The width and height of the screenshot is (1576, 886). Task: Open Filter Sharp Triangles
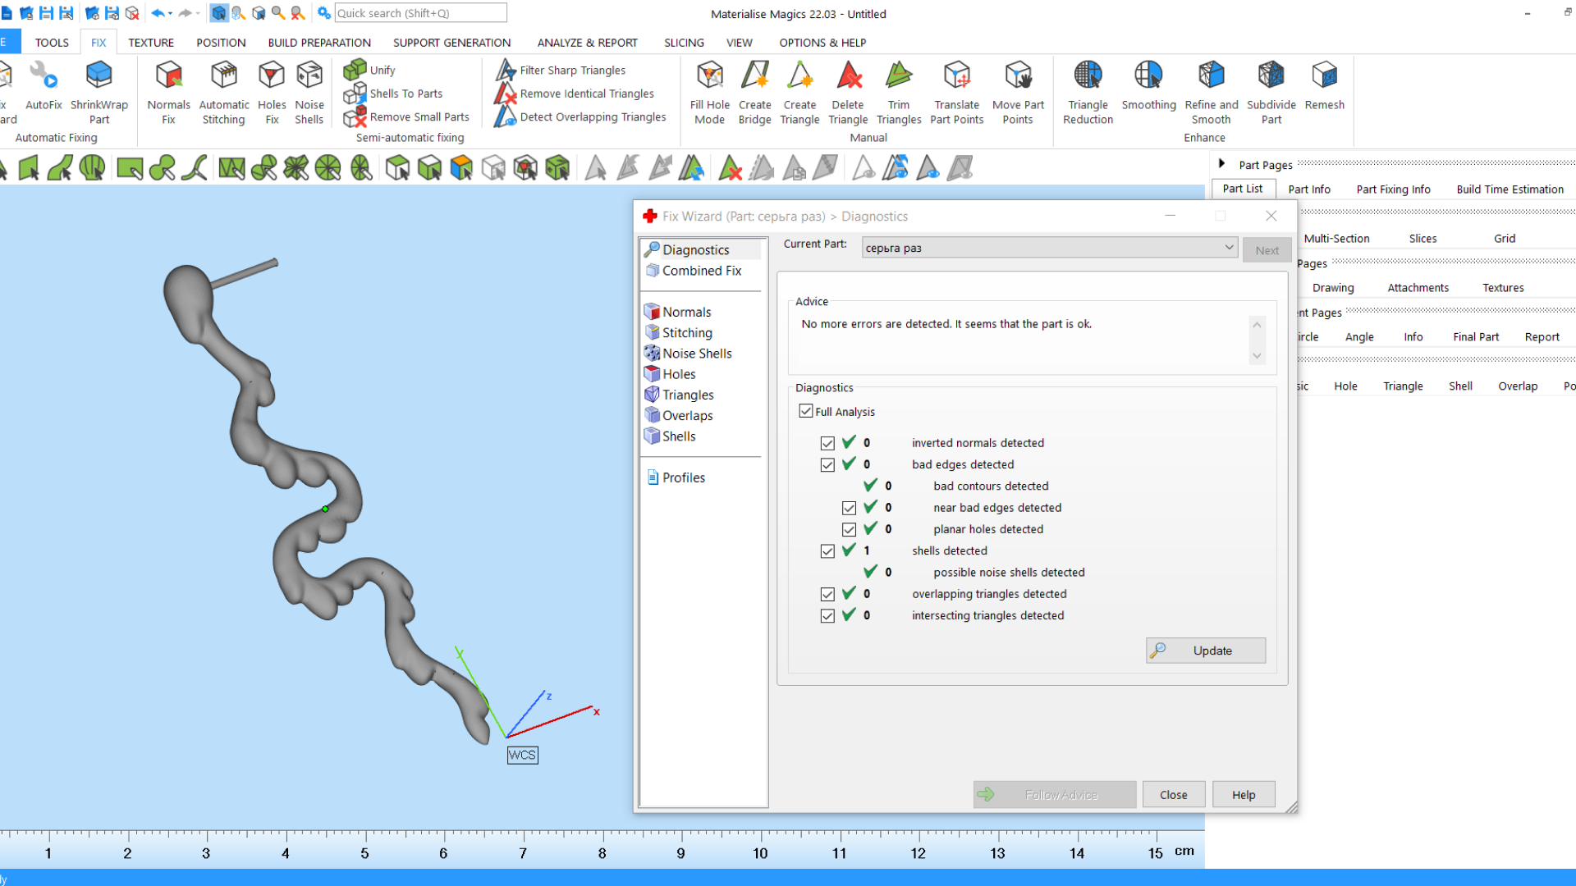561,70
